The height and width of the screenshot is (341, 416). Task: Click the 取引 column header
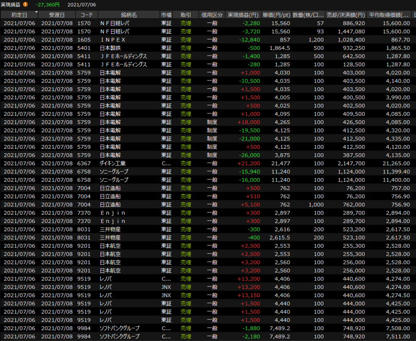click(186, 15)
